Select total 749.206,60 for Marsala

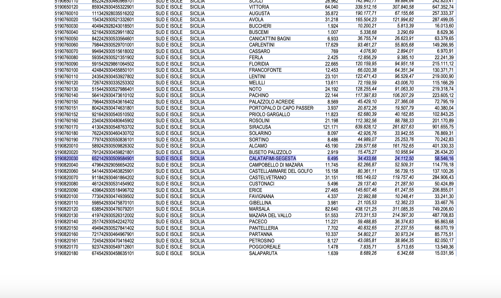tap(443, 209)
